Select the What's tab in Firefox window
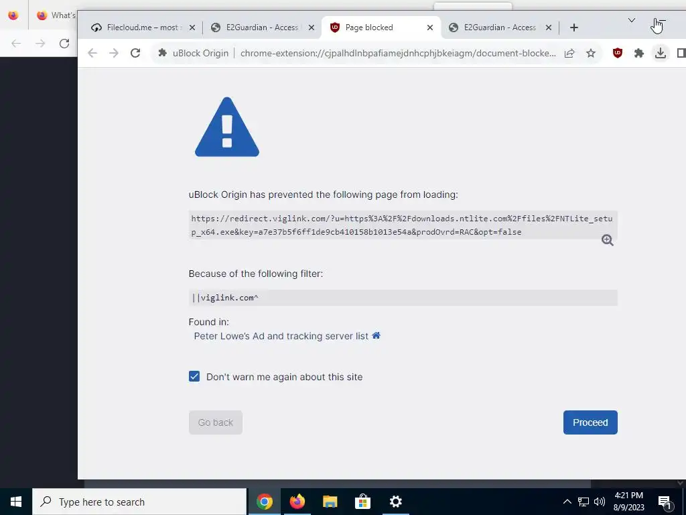Image resolution: width=686 pixels, height=515 pixels. pyautogui.click(x=56, y=15)
